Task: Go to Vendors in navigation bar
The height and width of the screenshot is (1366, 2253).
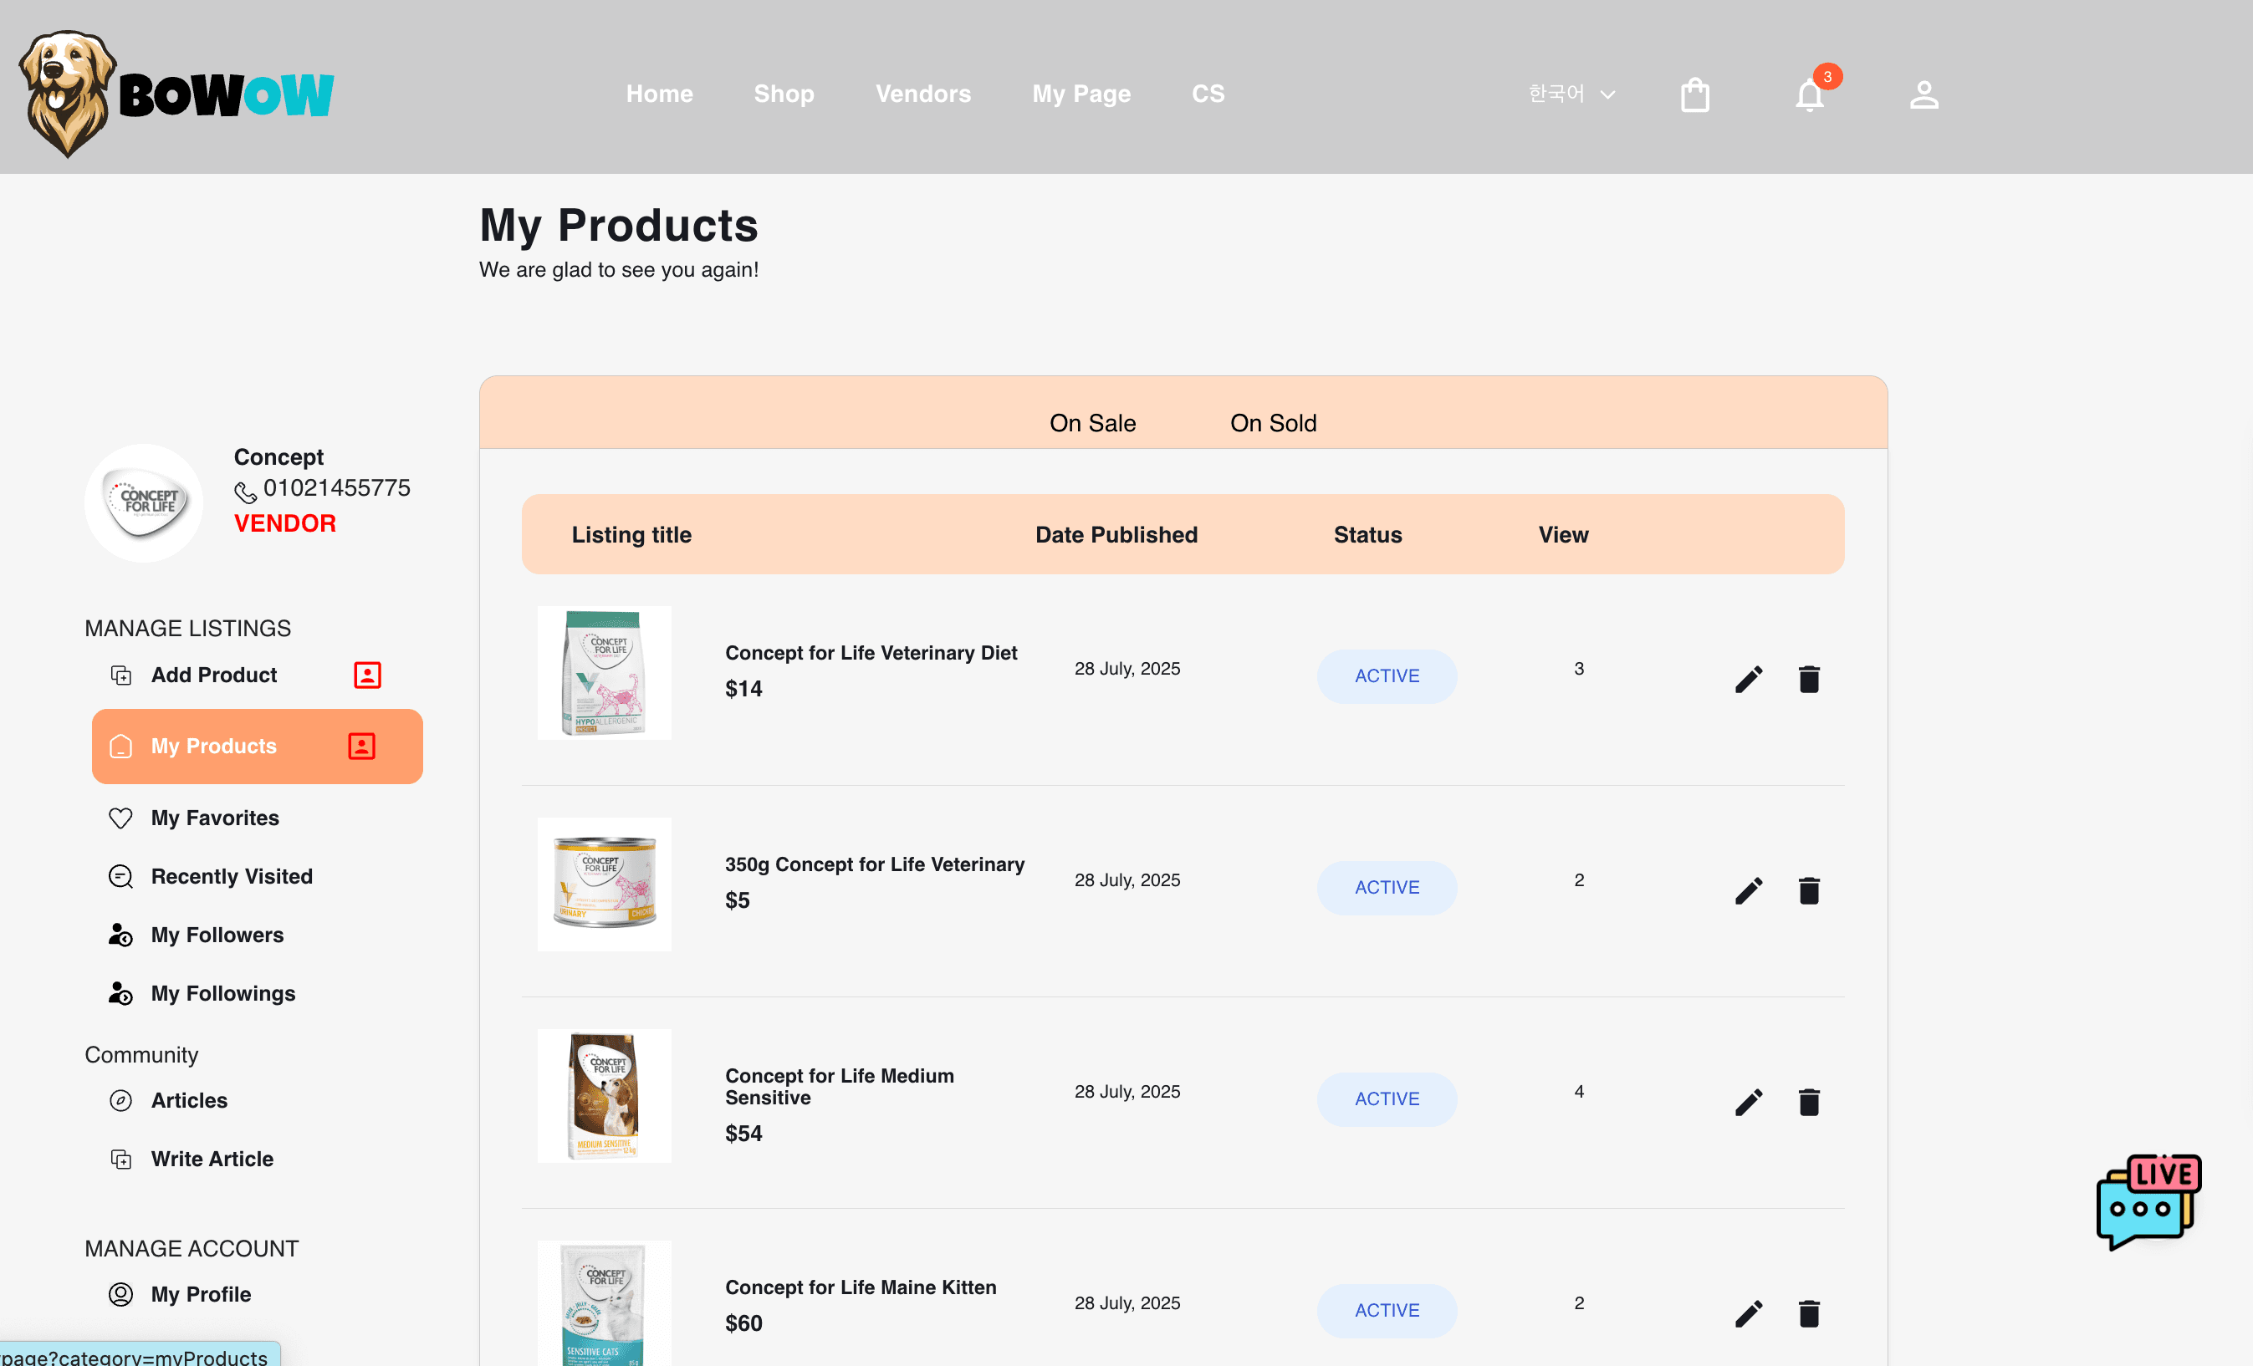Action: [922, 94]
